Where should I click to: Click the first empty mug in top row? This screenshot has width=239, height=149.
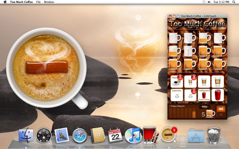point(175,38)
